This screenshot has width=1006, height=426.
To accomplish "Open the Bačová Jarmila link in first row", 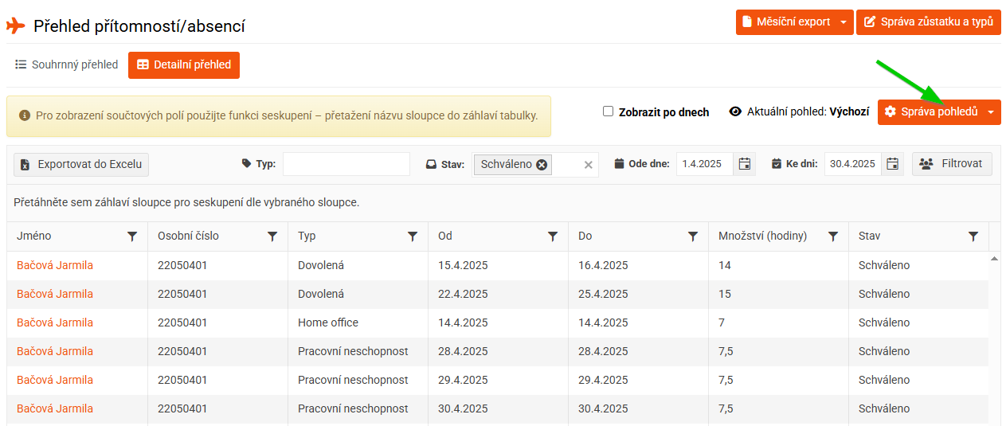I will point(55,265).
